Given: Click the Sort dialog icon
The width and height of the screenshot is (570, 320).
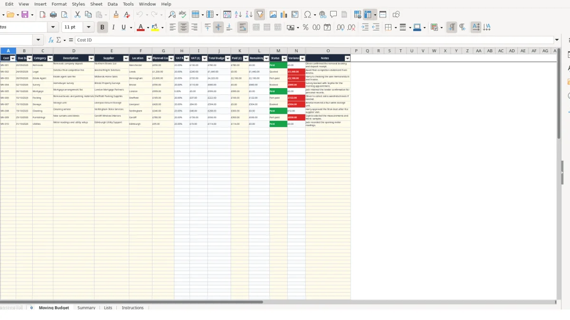Looking at the screenshot, I should tap(227, 15).
